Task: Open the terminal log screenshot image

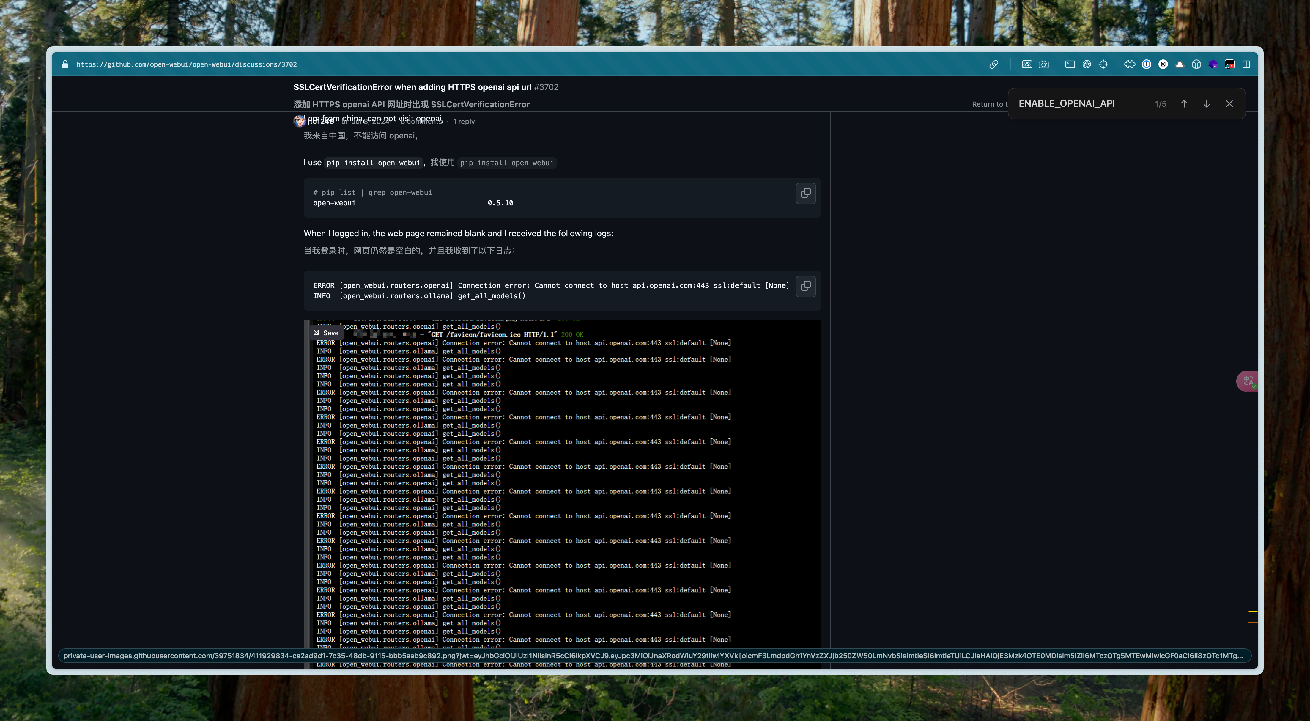Action: 562,493
